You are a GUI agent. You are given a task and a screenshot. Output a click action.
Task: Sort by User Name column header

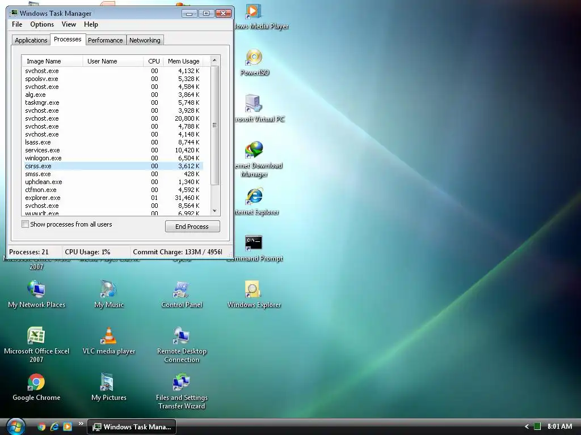coord(113,61)
